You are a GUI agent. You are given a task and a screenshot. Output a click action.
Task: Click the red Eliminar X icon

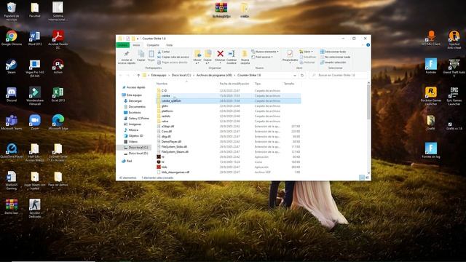[220, 54]
